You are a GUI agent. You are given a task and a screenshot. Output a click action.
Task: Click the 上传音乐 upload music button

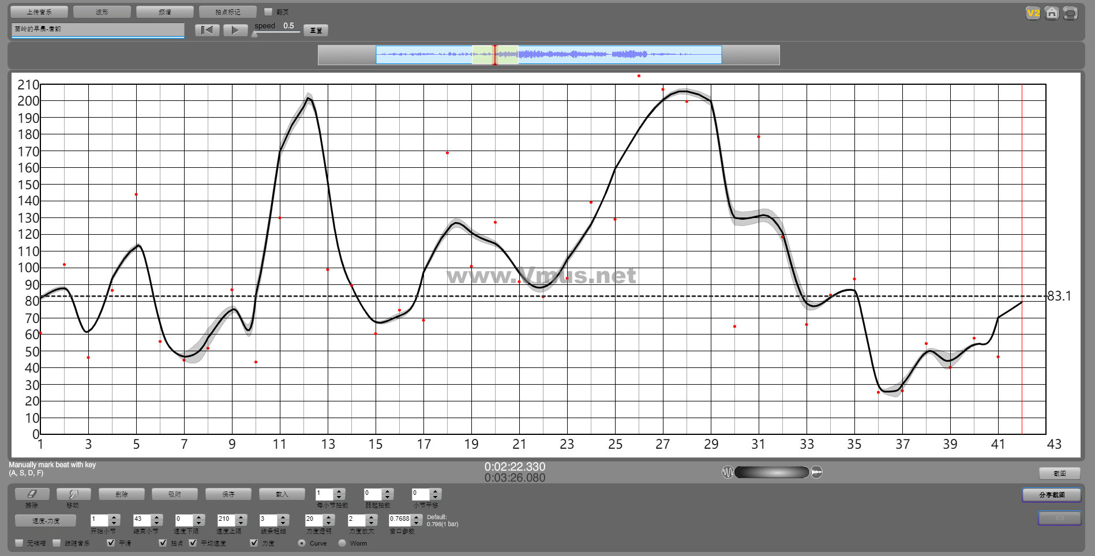point(39,12)
